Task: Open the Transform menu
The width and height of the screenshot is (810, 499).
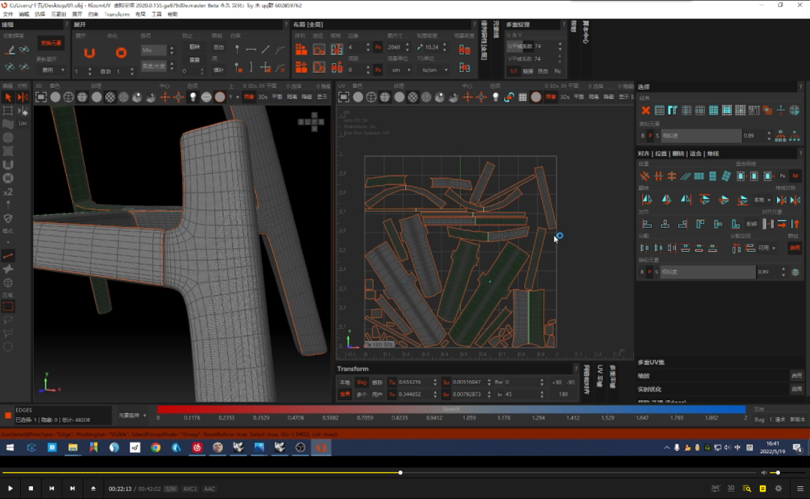Action: tap(117, 14)
